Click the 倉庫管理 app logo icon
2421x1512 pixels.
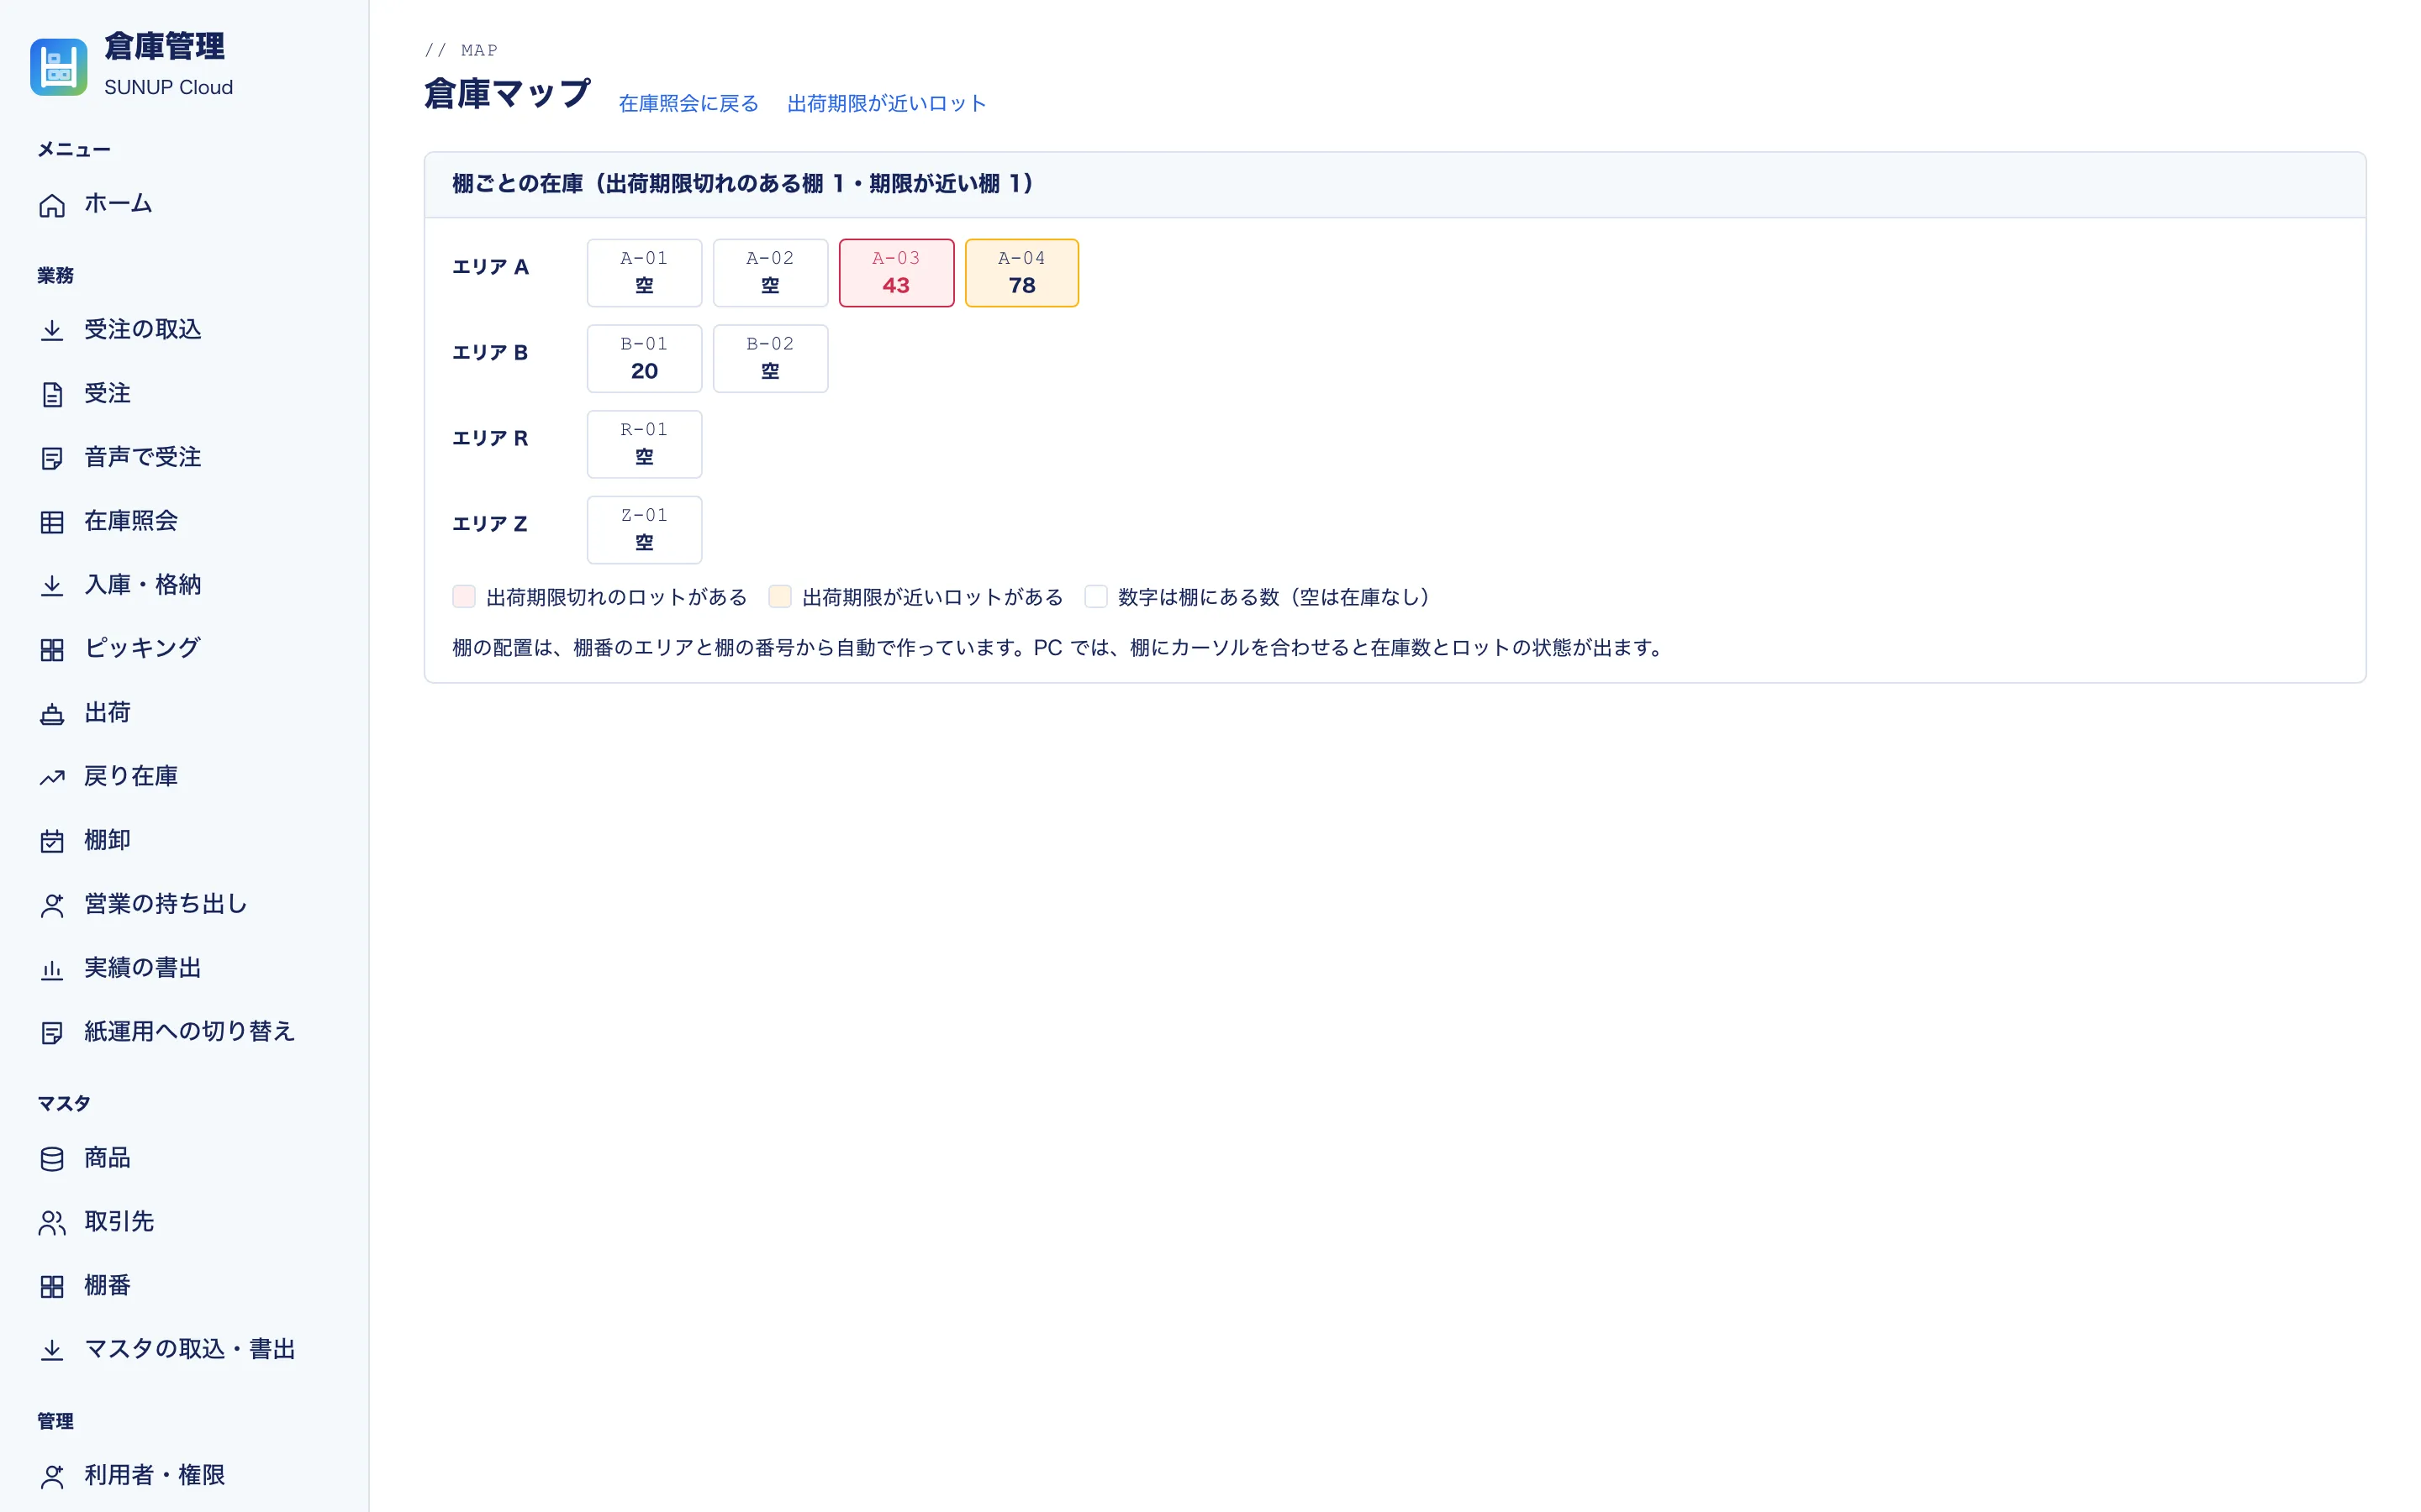click(x=58, y=67)
